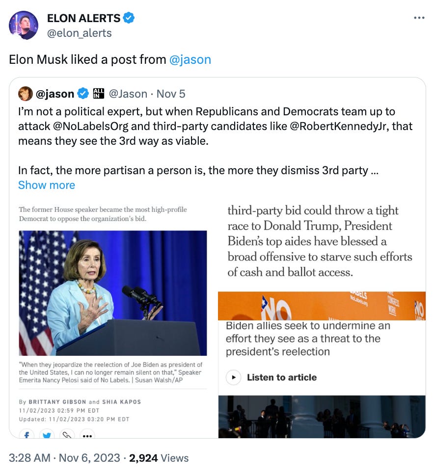This screenshot has height=472, width=434.
Task: Click the copy link chain icon
Action: tap(67, 435)
